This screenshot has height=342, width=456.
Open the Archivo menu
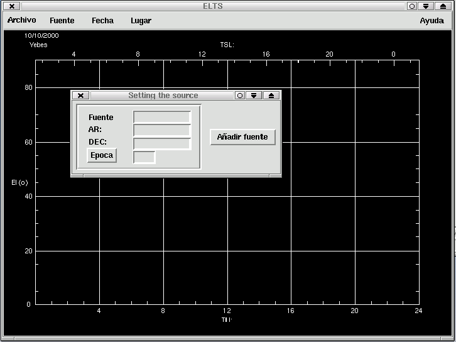pyautogui.click(x=21, y=20)
